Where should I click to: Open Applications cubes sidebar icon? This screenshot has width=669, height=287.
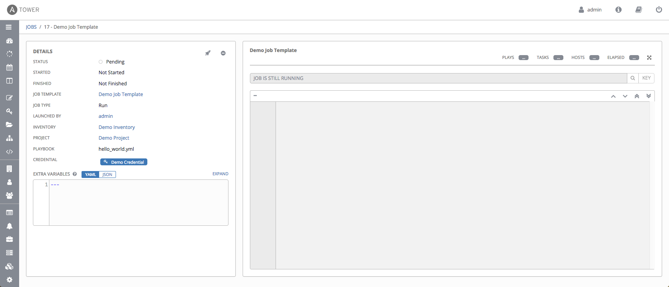tap(10, 266)
